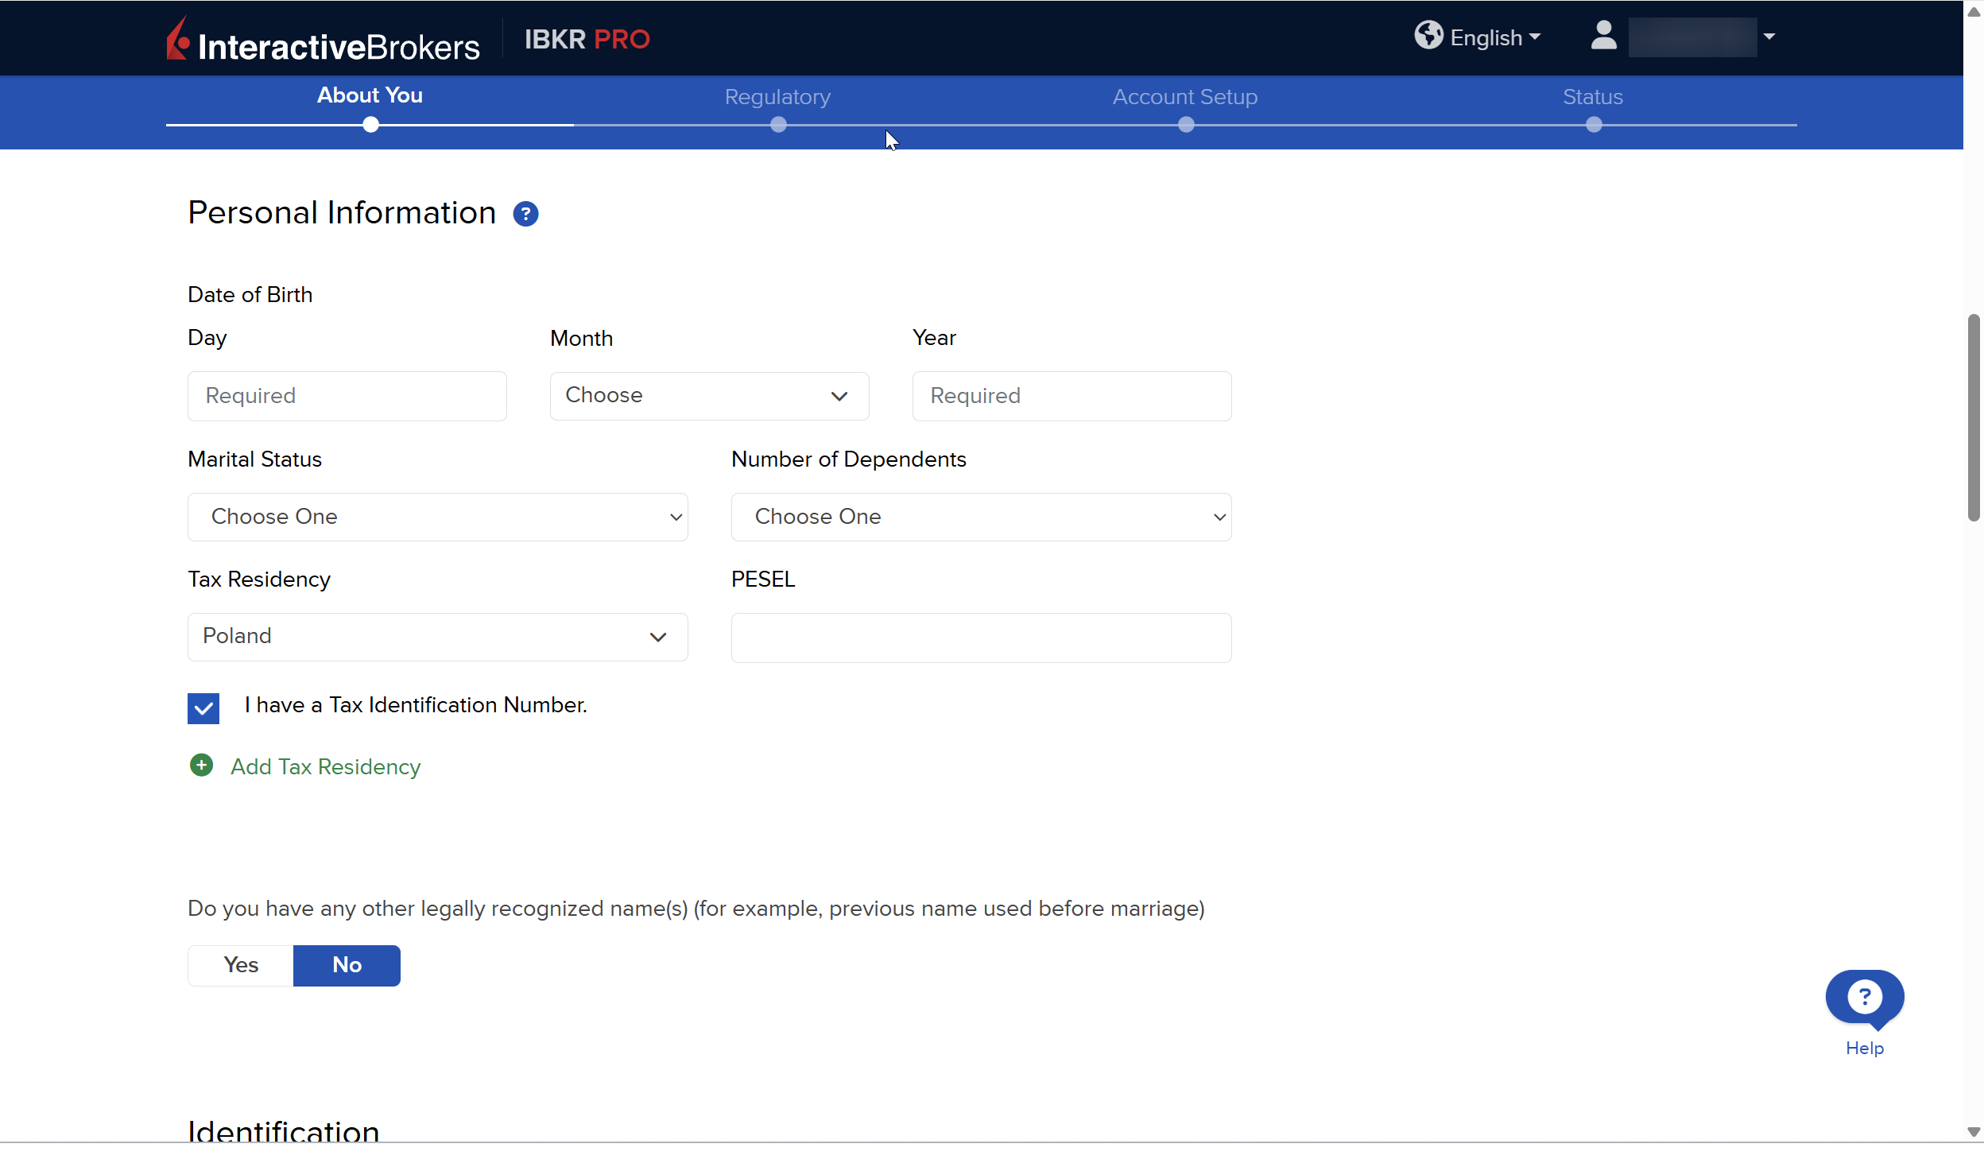The height and width of the screenshot is (1167, 1984).
Task: Open the Month dropdown
Action: (709, 396)
